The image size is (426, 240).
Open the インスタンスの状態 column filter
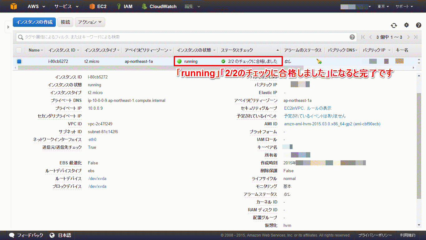point(214,50)
